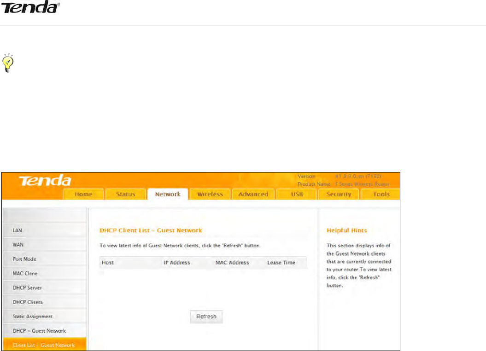Screen dimensions: 486x351
Task: Select Port Mode in sidebar
Action: tap(45, 259)
